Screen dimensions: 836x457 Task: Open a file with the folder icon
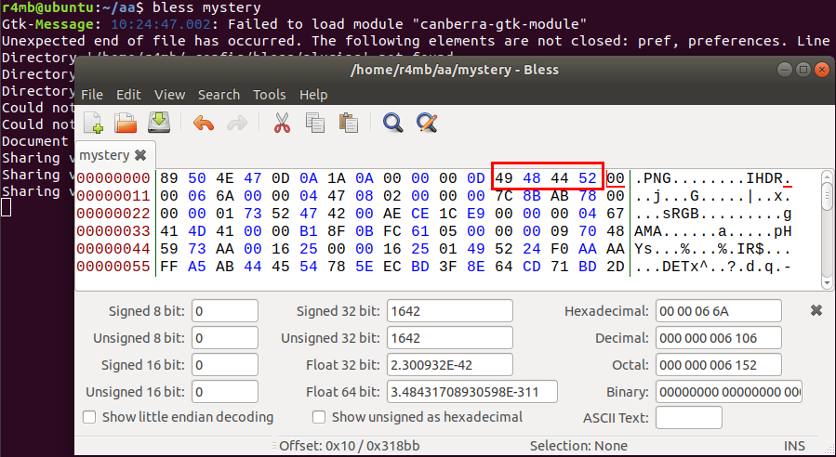pyautogui.click(x=126, y=123)
